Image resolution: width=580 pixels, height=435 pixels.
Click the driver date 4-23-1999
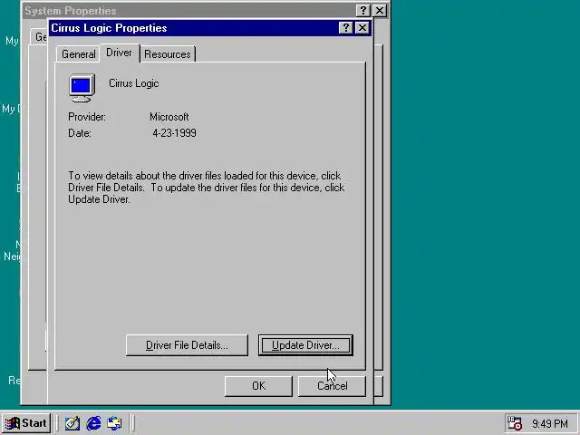tap(174, 133)
